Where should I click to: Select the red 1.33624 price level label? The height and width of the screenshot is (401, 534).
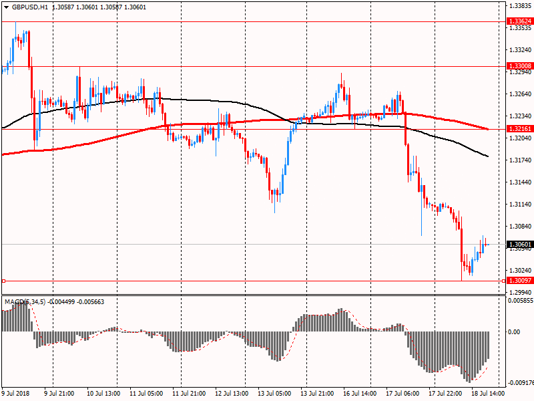520,21
